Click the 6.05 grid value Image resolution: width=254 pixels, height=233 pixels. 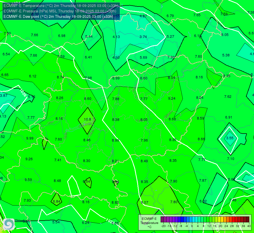[x=225, y=35]
